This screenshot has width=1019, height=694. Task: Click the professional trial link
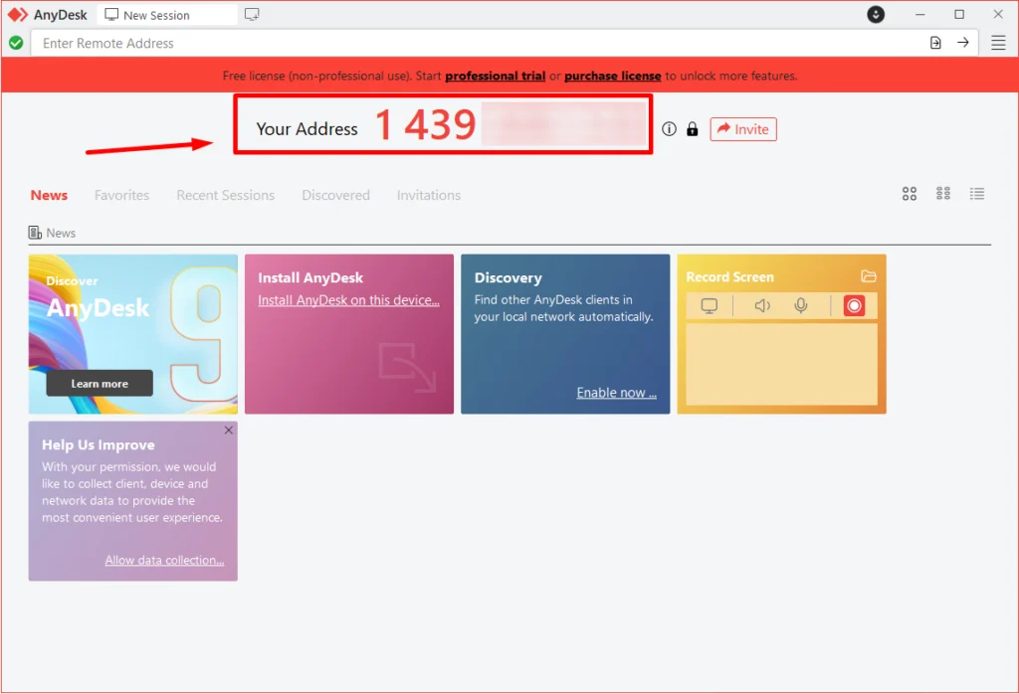click(x=495, y=76)
